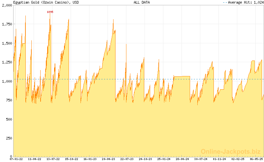This screenshot has height=162, width=264.
Task: Select the 750 label on y-axis
Action: (x=9, y=100)
